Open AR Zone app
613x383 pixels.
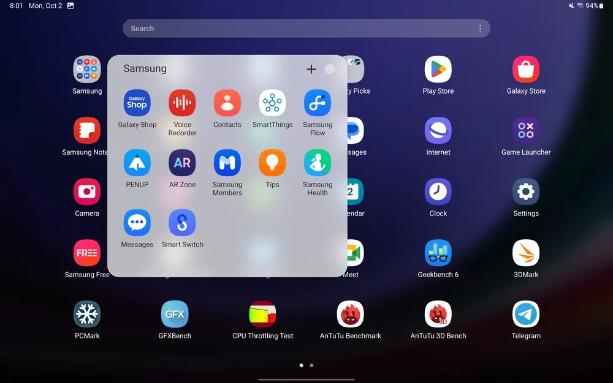click(x=182, y=163)
